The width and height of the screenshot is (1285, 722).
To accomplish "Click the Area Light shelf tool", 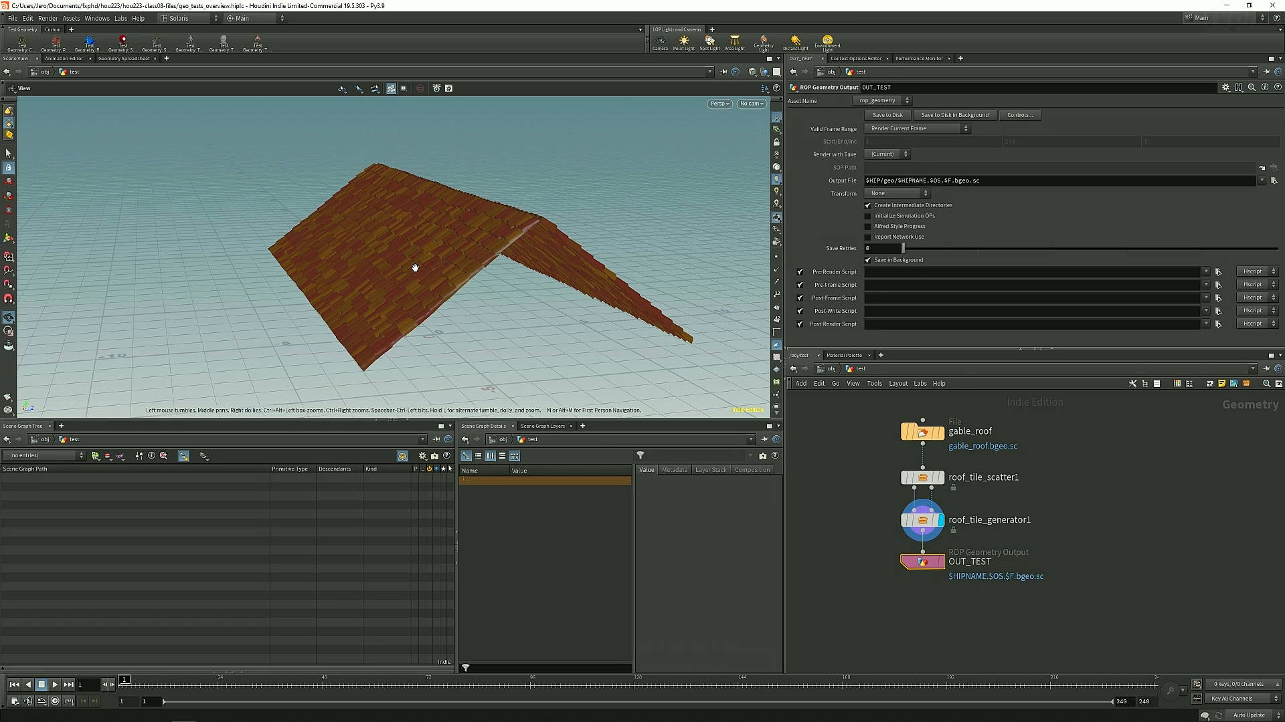I will (734, 42).
